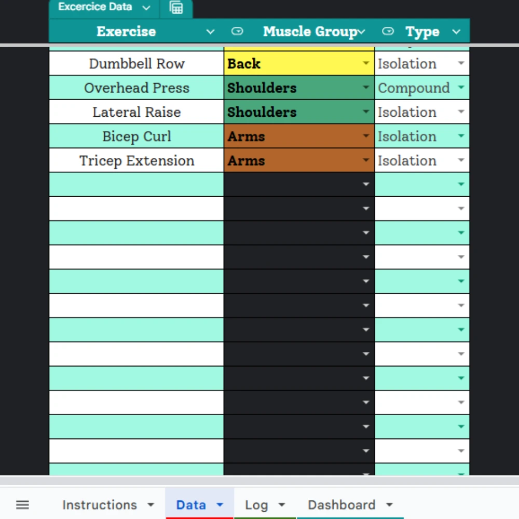Open the Exercise column header dropdown
Viewport: 519px width, 519px height.
point(210,32)
